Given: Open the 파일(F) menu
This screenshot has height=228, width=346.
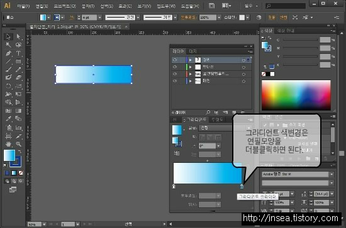Looking at the screenshot, I should coord(23,6).
